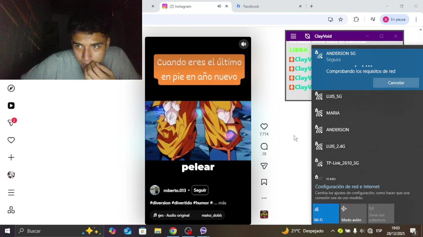Open volume control in system tray

pyautogui.click(x=363, y=231)
